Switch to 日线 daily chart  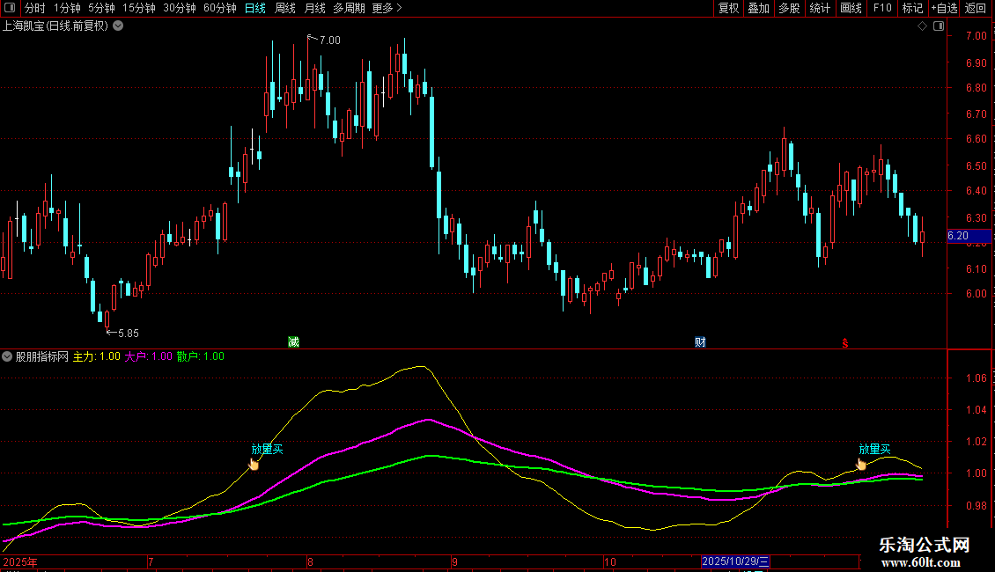pos(255,8)
